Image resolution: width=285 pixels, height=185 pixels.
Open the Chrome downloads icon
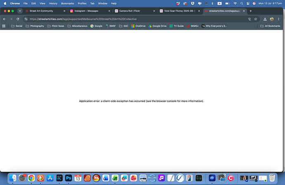click(x=265, y=19)
